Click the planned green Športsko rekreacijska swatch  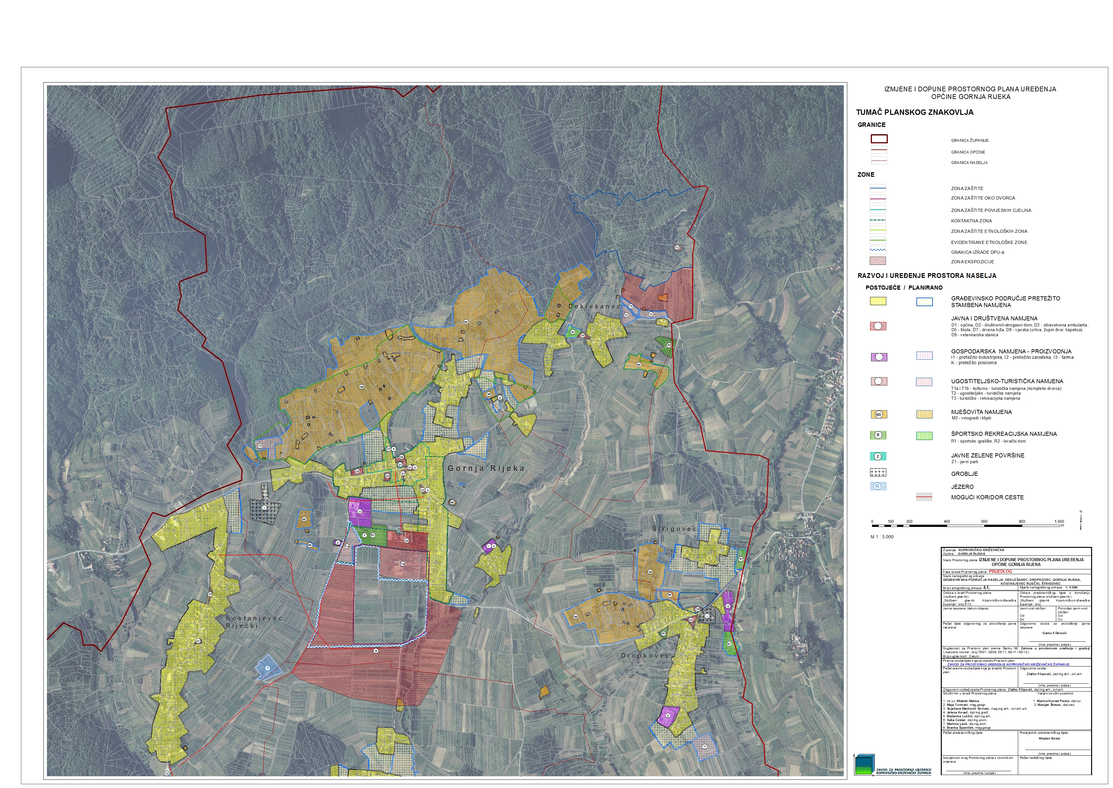pos(924,436)
